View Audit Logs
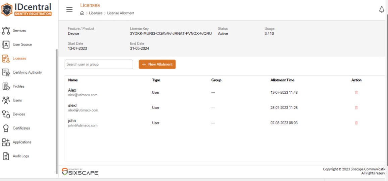This screenshot has height=181, width=388. point(21,156)
